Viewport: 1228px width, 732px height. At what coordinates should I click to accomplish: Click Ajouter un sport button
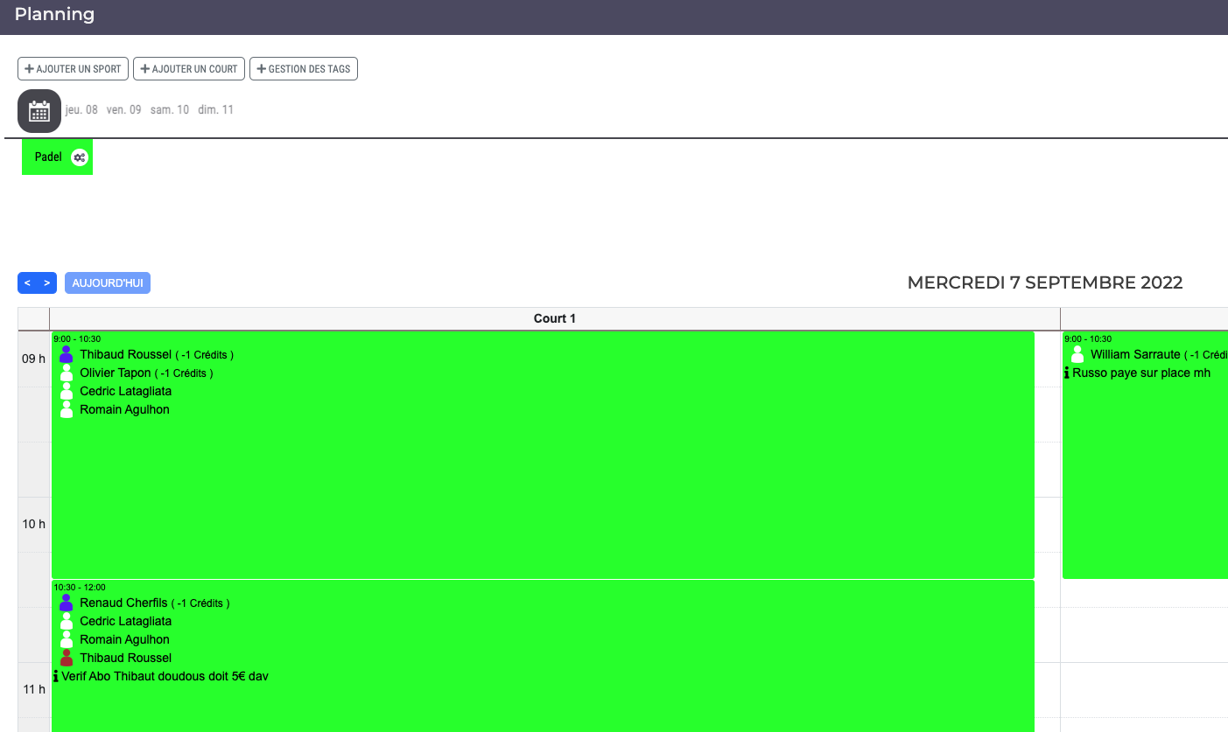pyautogui.click(x=74, y=69)
